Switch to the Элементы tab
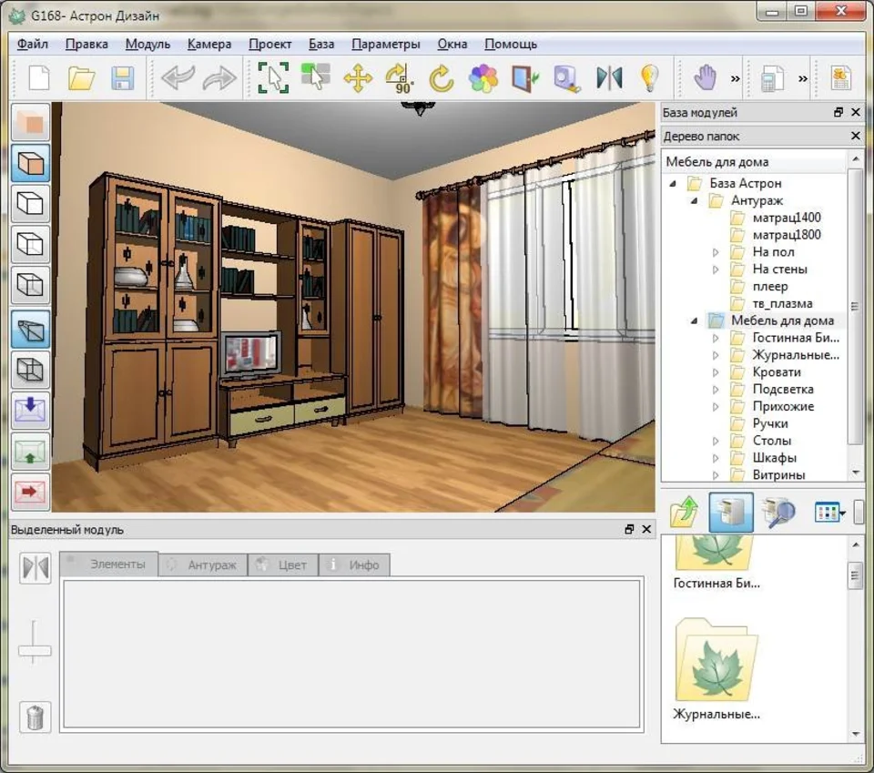Viewport: 874px width, 773px height. 108,564
